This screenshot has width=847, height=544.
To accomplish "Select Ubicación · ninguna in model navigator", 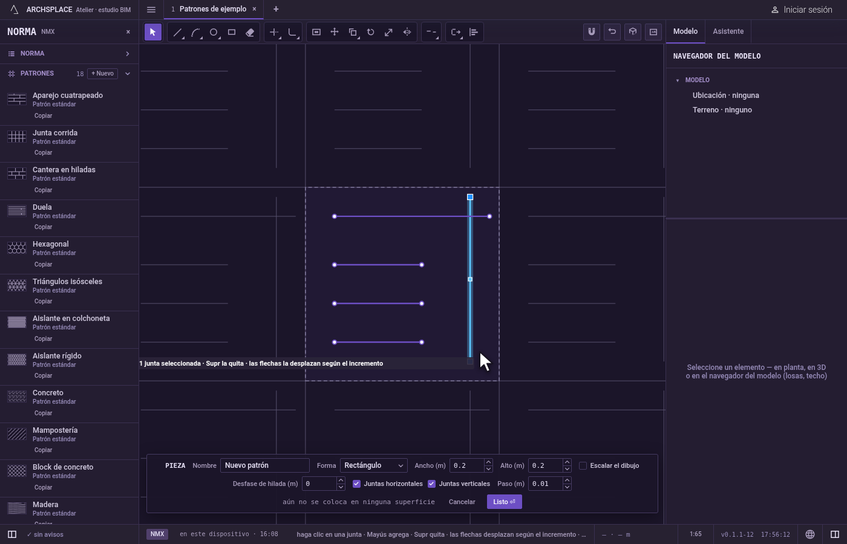I will pyautogui.click(x=725, y=96).
